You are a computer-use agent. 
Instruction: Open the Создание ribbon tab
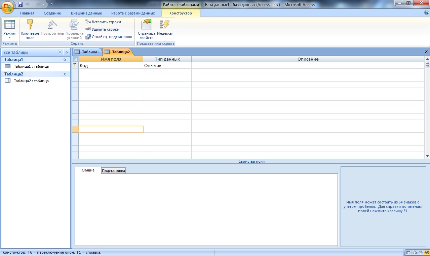pos(52,13)
